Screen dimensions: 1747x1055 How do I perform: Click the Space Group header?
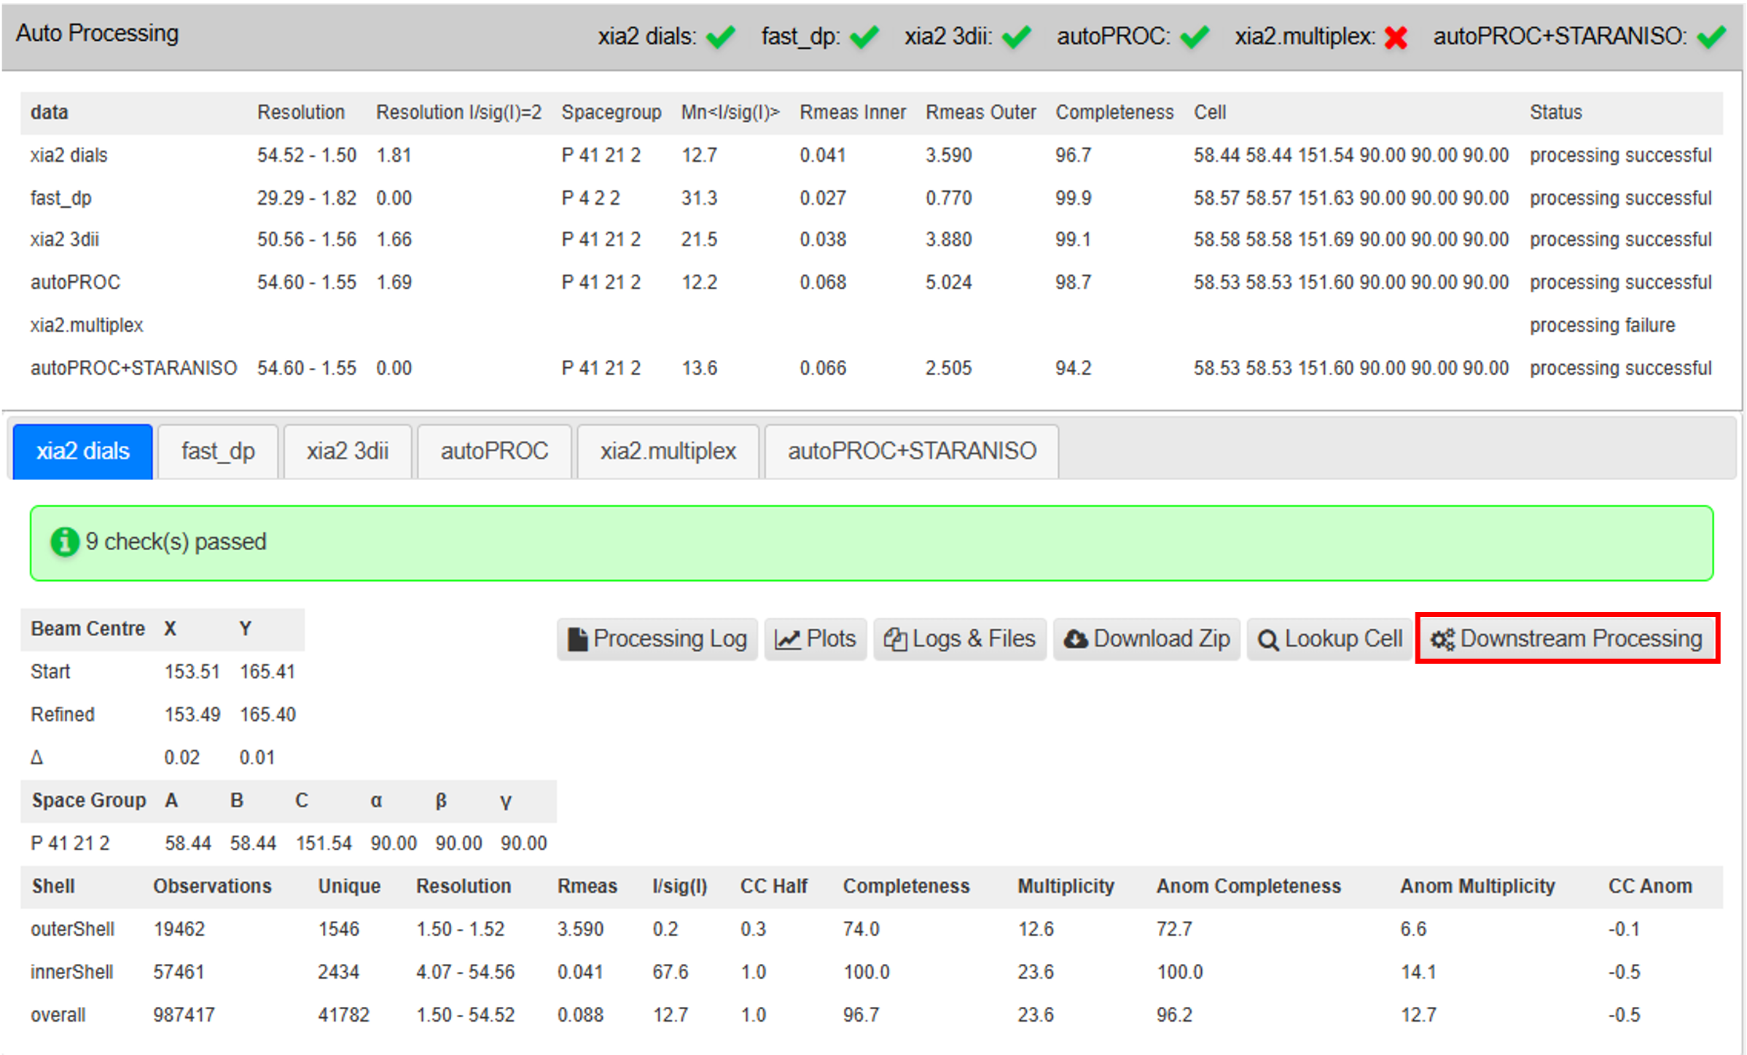[89, 800]
